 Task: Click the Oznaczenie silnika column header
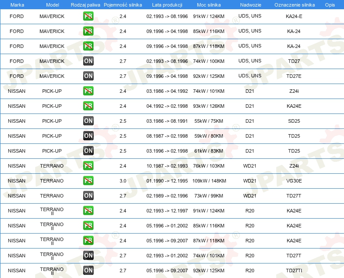294,5
